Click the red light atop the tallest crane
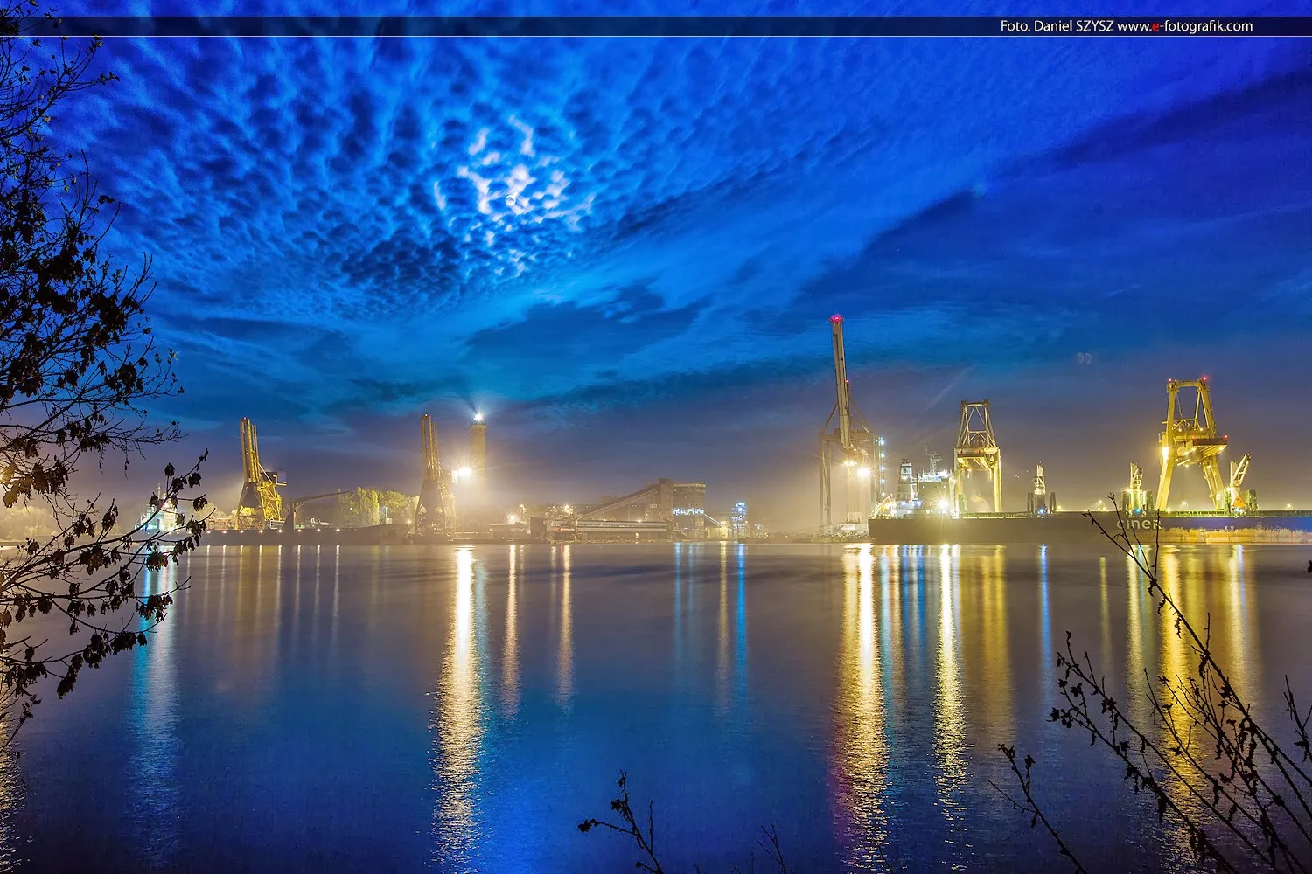This screenshot has height=874, width=1312. coord(836,319)
